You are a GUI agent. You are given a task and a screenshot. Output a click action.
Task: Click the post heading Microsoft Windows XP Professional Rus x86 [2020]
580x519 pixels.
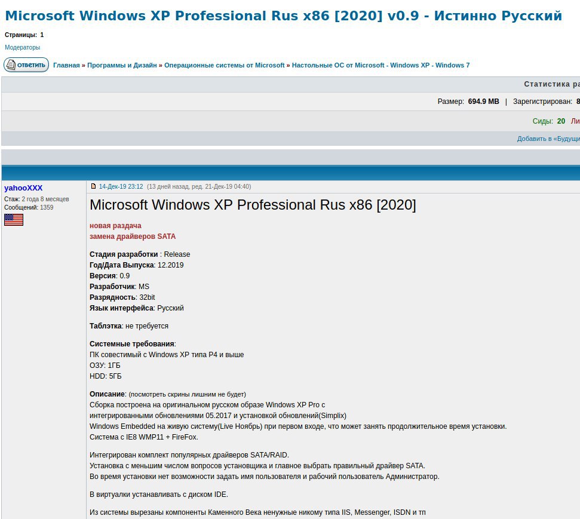click(253, 205)
